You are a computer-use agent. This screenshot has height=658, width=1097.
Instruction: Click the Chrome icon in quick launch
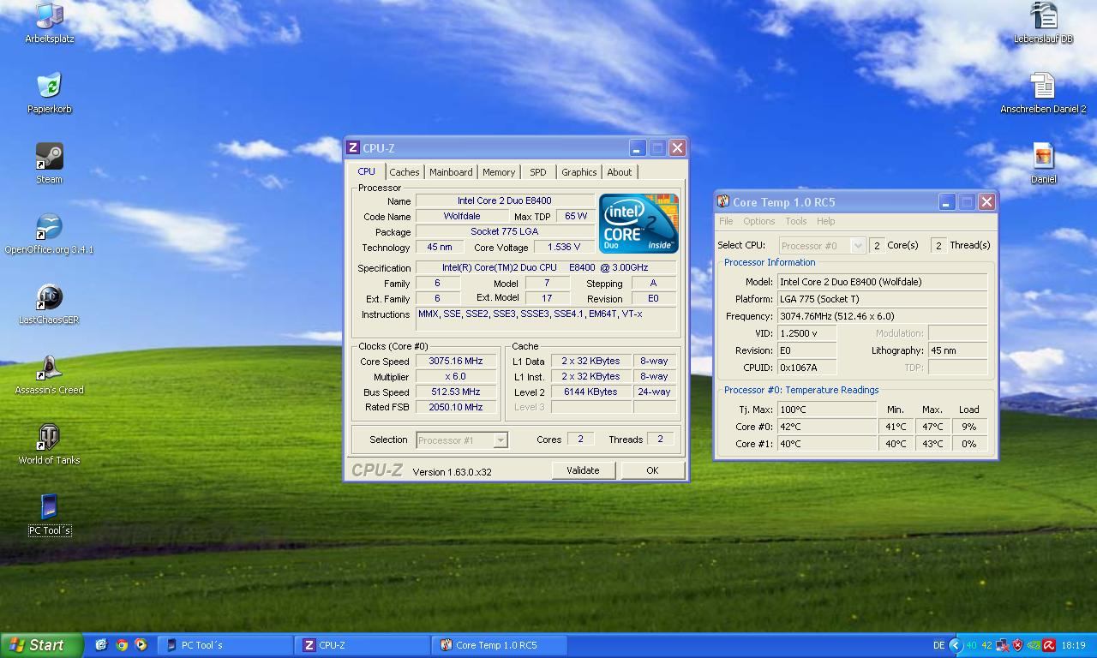tap(122, 645)
